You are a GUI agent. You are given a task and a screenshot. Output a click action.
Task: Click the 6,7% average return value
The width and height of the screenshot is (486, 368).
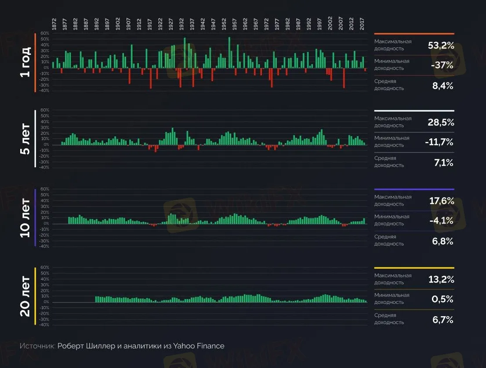pyautogui.click(x=442, y=319)
